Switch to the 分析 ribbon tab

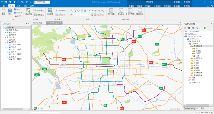[x=25, y=6]
